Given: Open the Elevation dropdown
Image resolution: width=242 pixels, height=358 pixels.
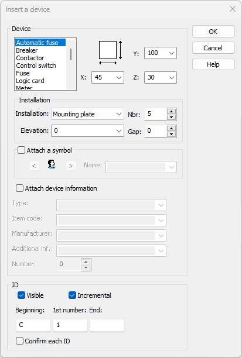Looking at the screenshot, I should [88, 131].
